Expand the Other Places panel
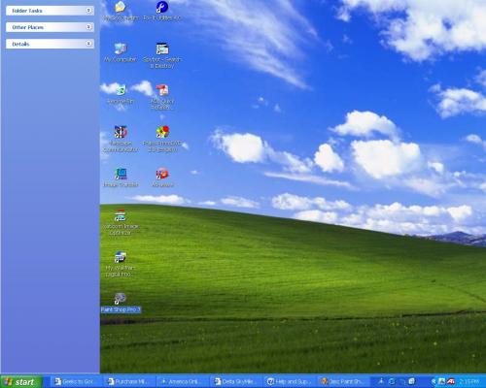 [50, 27]
